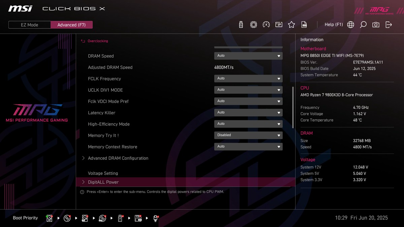Click the High-Efficiency Mode label
The image size is (404, 227).
click(109, 124)
